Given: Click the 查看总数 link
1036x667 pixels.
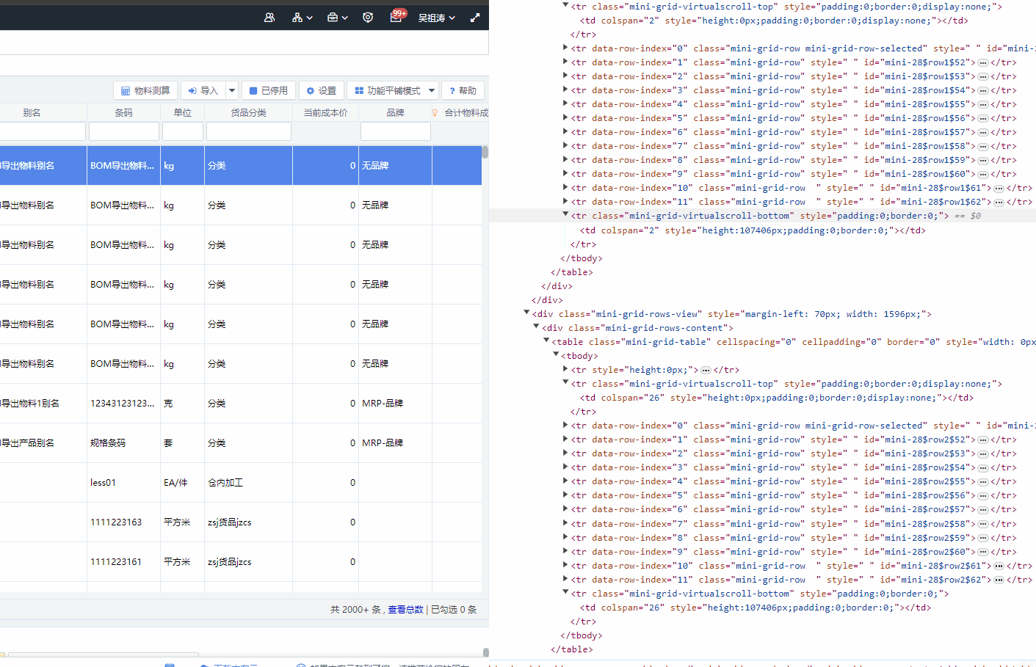Looking at the screenshot, I should (405, 610).
